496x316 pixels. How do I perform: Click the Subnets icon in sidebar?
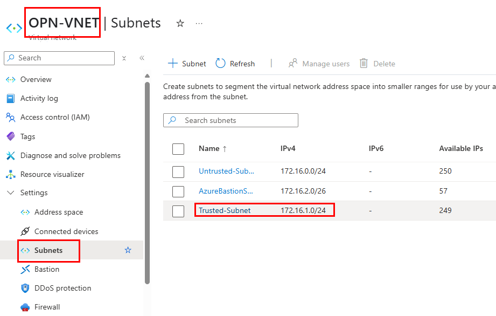point(25,250)
